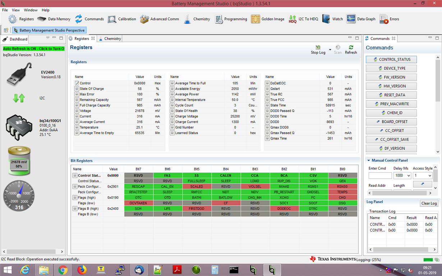Open Data Memory view

click(x=54, y=19)
